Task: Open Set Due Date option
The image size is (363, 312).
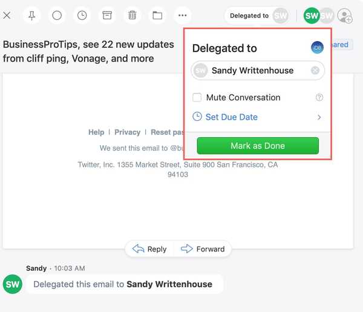Action: (x=258, y=117)
